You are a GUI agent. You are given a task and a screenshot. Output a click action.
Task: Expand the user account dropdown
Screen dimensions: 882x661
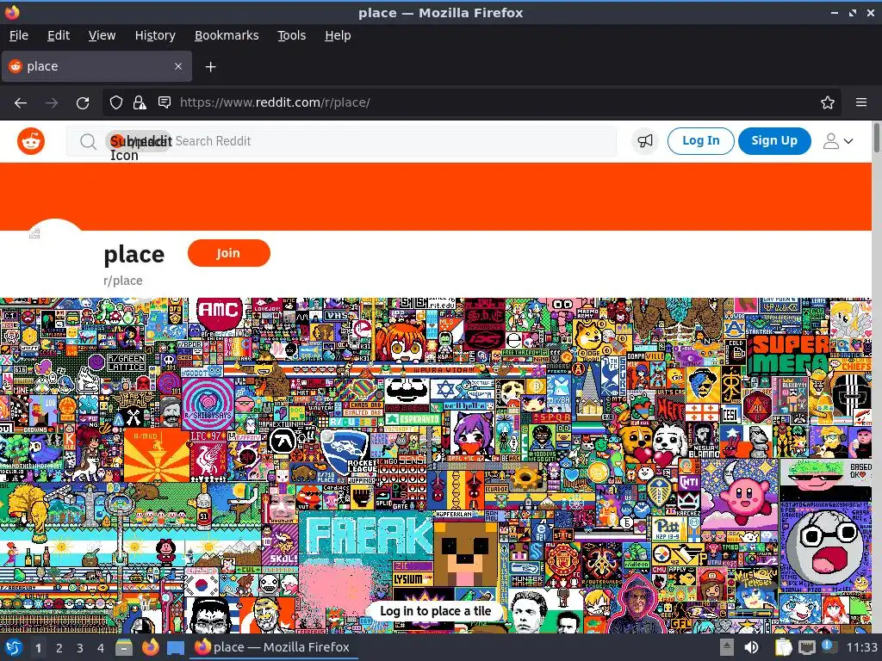(838, 141)
